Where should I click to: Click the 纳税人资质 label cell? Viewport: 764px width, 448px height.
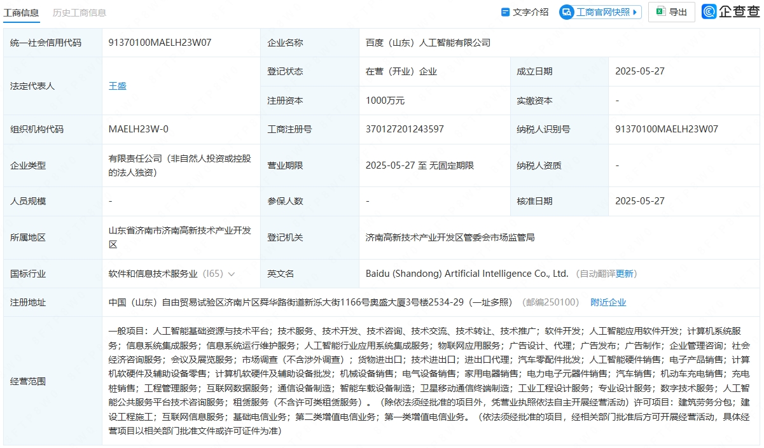coord(559,165)
